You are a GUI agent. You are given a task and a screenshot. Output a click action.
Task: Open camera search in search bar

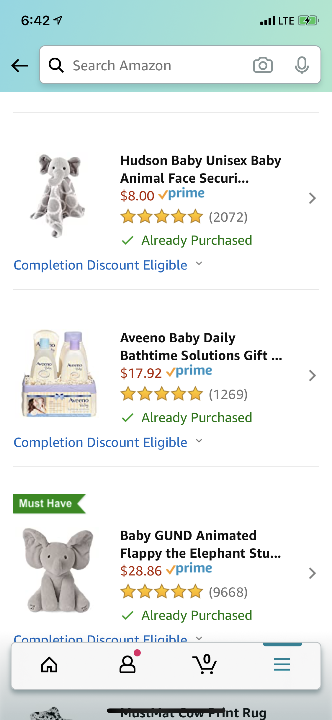(263, 65)
